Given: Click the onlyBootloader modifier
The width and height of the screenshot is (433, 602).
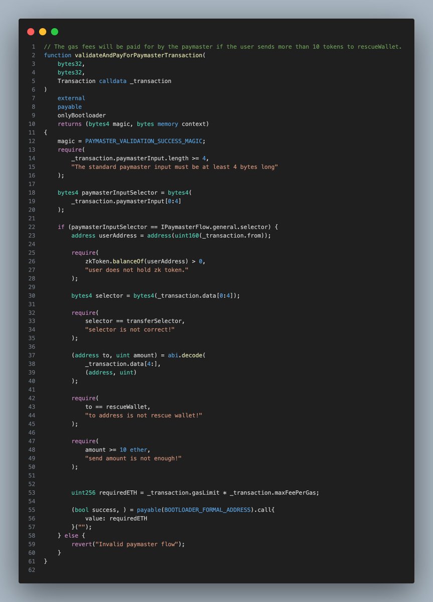Looking at the screenshot, I should (81, 115).
